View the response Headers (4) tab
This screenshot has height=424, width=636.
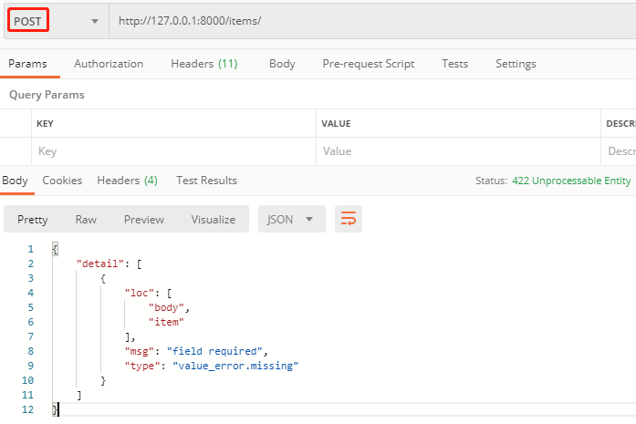tap(127, 181)
